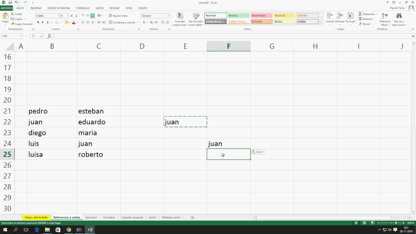Open the ARCHIVO file tab

click(6, 8)
